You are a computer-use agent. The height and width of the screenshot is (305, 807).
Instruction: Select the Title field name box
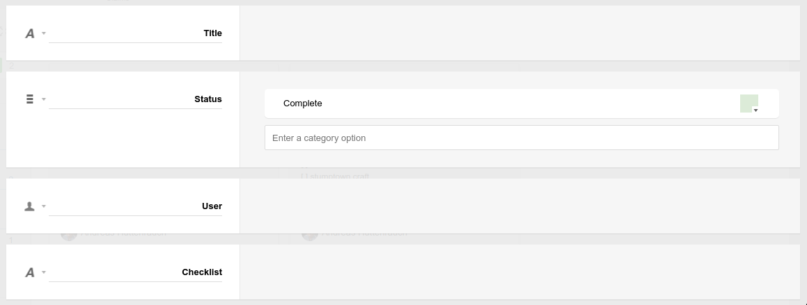(x=136, y=33)
